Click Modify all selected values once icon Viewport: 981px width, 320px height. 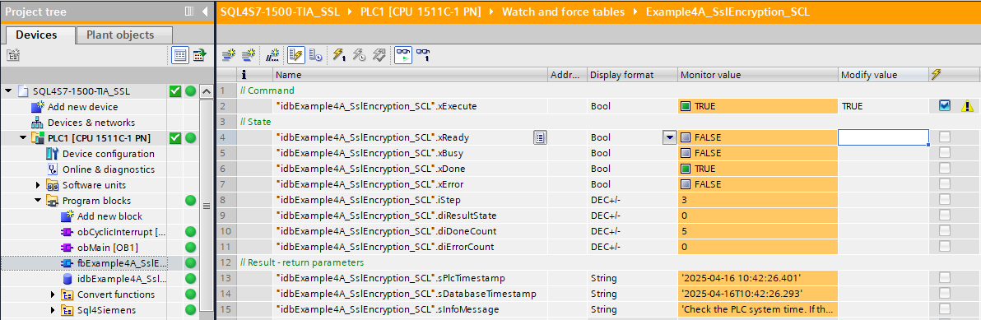(x=338, y=55)
